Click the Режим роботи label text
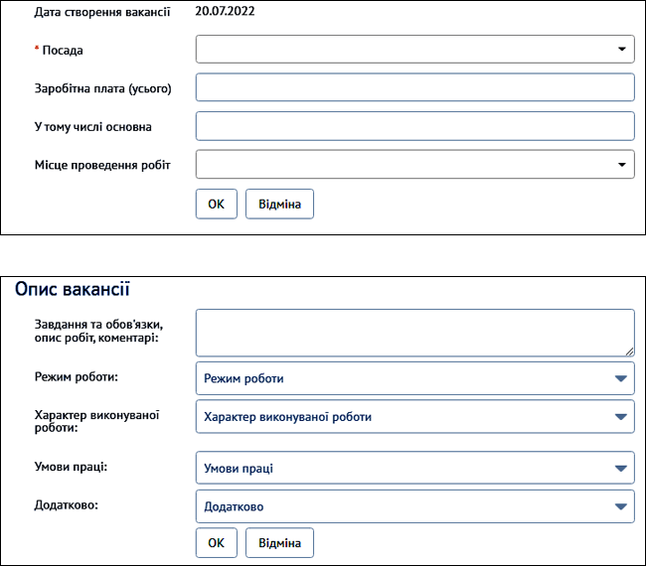 [x=76, y=378]
